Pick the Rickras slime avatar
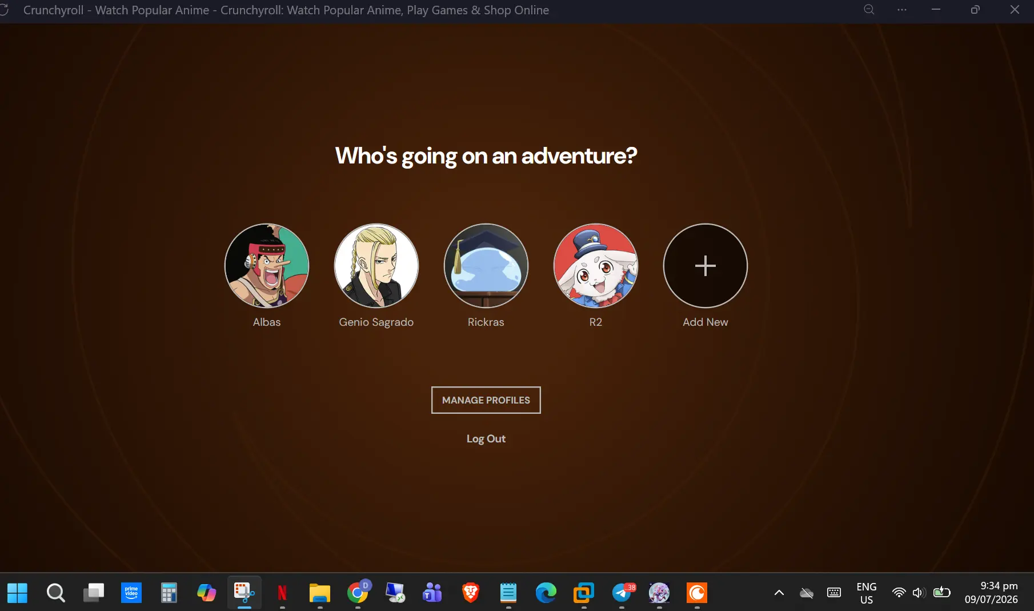Screen dimensions: 1034x611 (x=486, y=266)
